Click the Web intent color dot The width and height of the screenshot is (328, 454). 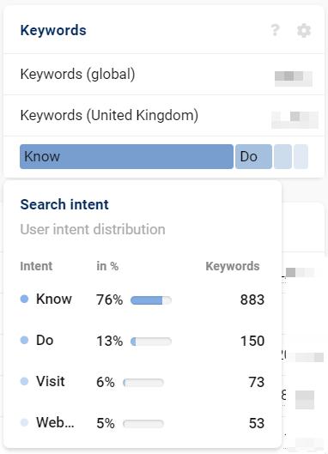(x=24, y=422)
